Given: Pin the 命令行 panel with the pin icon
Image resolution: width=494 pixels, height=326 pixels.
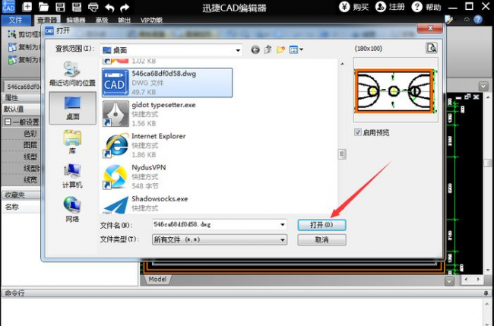Looking at the screenshot, I should [x=486, y=293].
